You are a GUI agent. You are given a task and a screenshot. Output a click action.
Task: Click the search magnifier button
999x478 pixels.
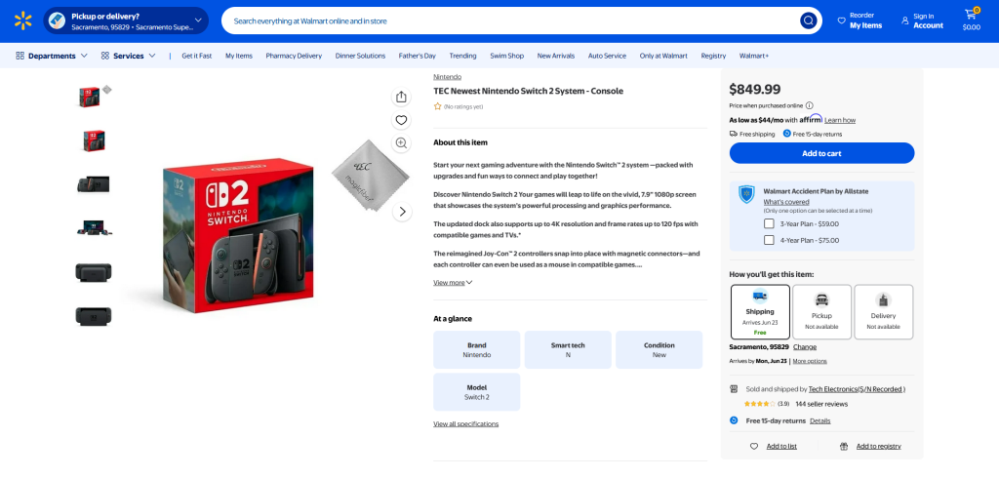click(x=808, y=21)
